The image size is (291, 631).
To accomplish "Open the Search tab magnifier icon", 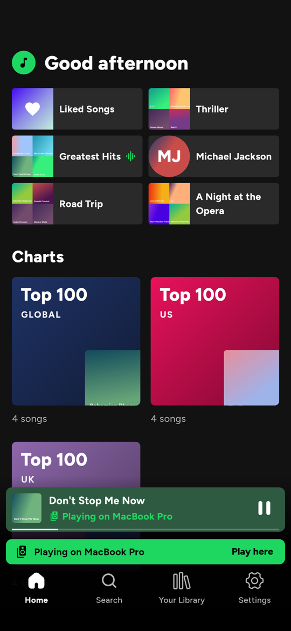I will click(x=109, y=581).
